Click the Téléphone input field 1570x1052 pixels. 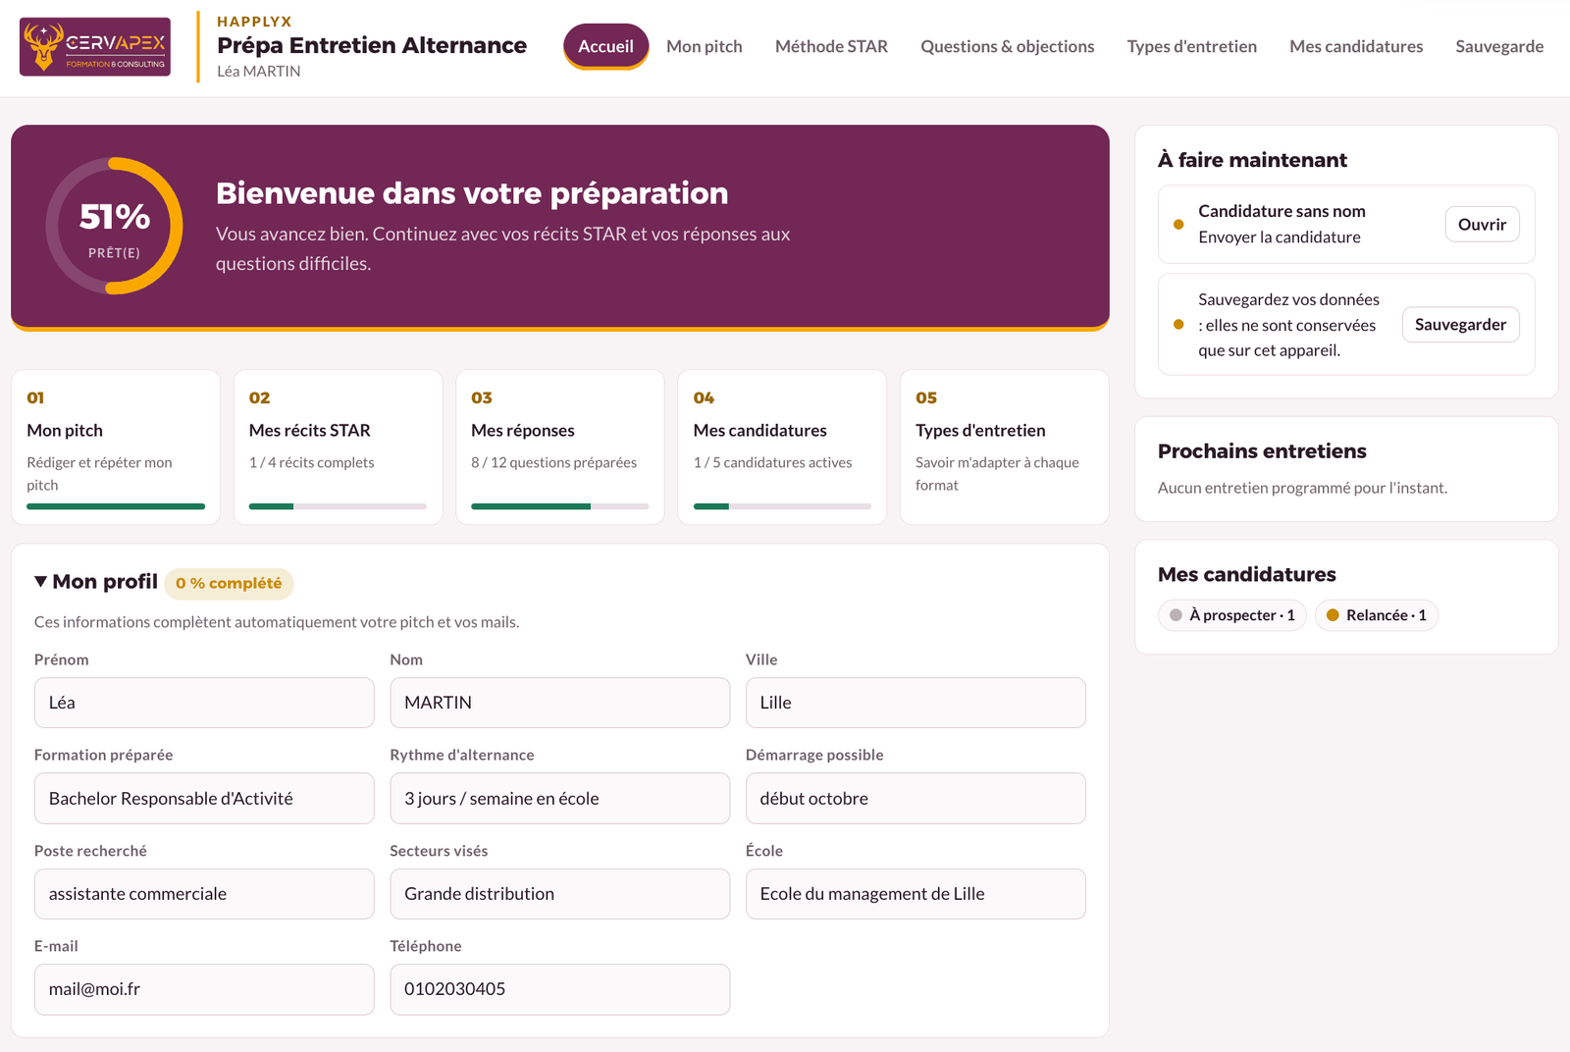point(559,989)
